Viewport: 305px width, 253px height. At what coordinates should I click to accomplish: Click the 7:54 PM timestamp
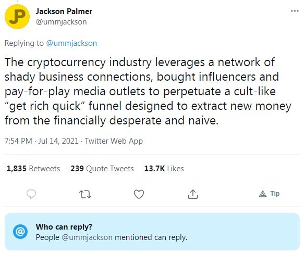click(x=18, y=141)
